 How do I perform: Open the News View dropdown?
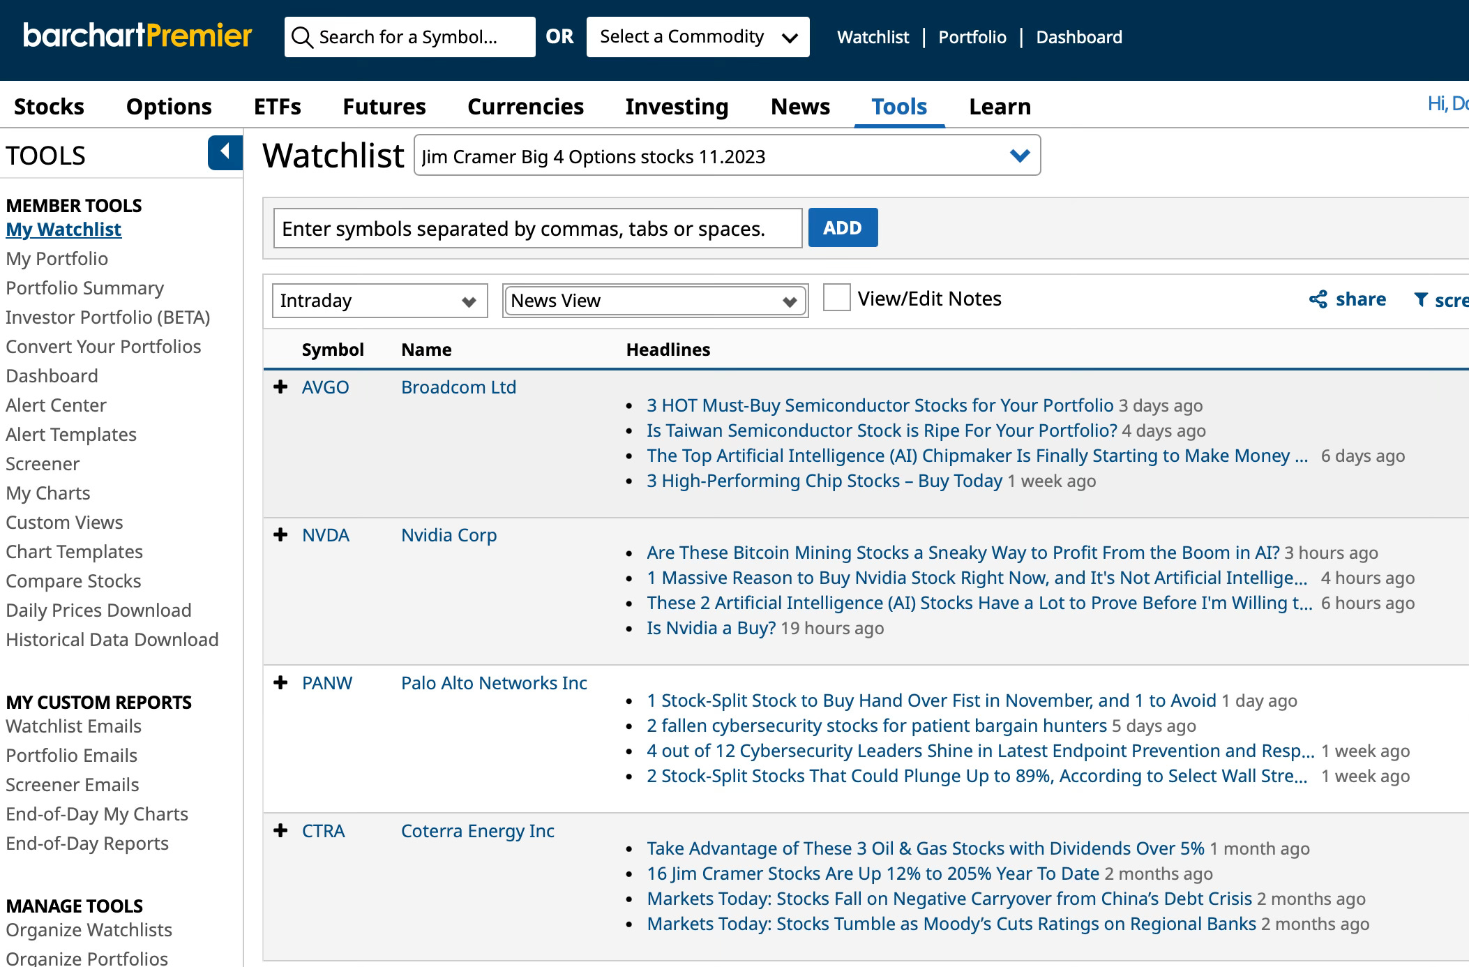coord(655,301)
